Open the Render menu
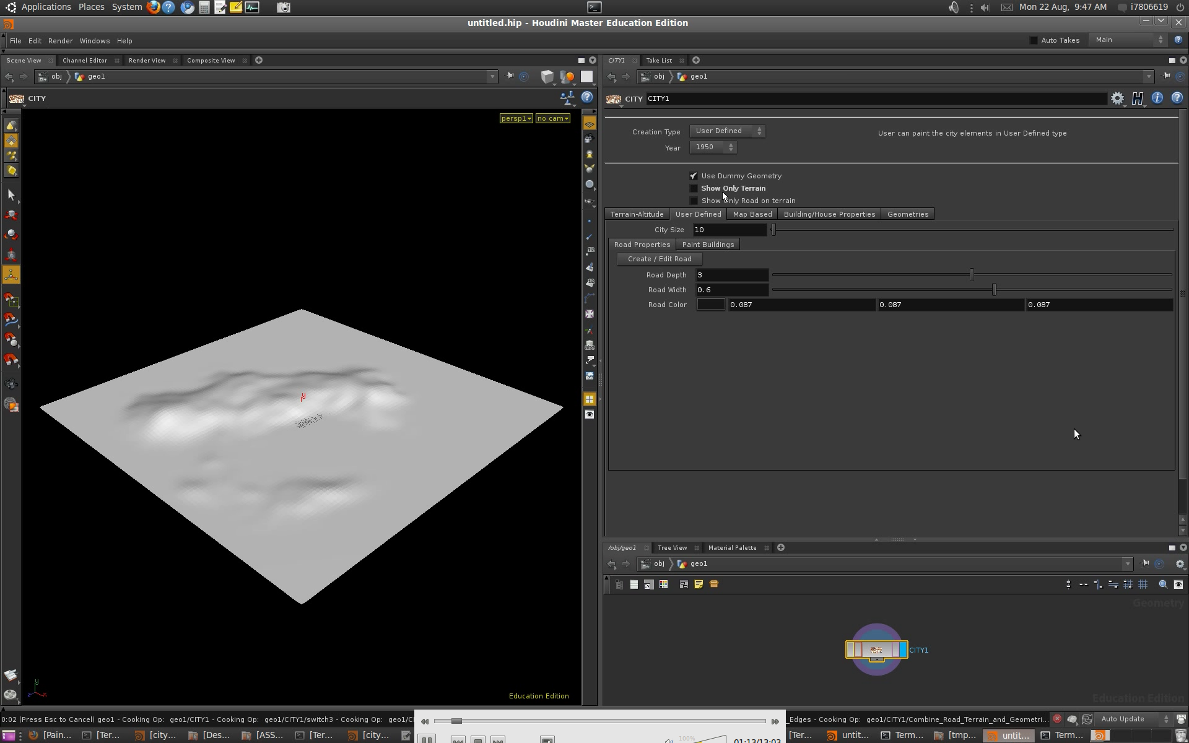 pyautogui.click(x=61, y=41)
